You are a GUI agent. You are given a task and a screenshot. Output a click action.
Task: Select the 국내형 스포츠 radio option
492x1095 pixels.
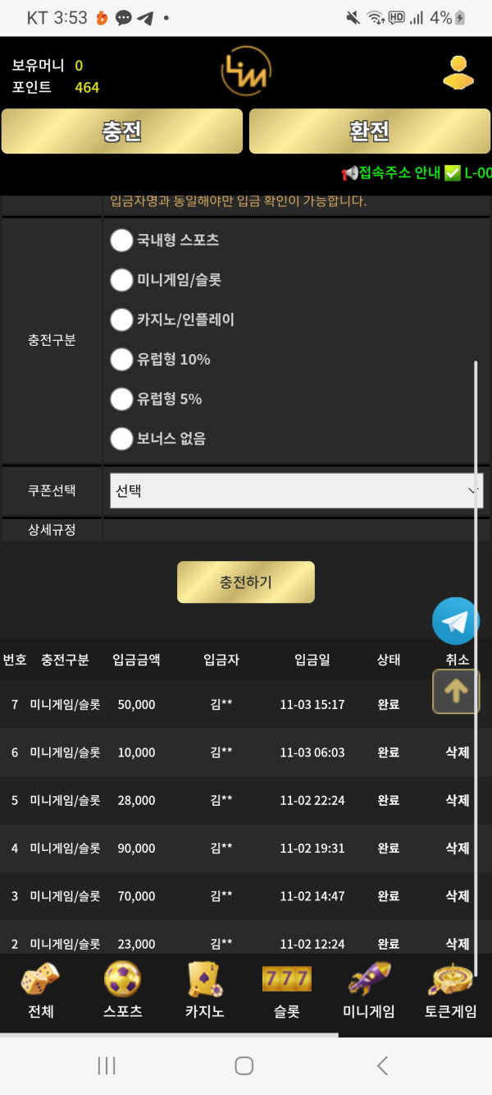(121, 241)
